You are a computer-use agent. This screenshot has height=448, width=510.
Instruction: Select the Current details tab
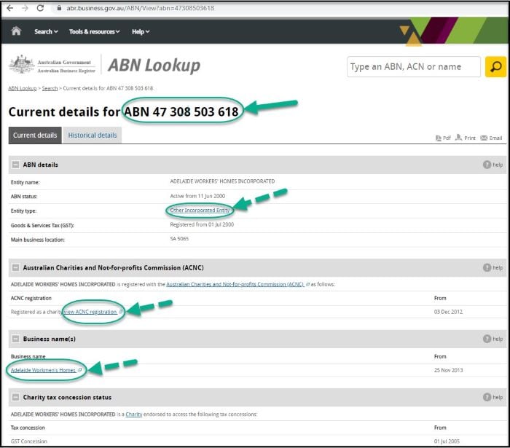click(x=35, y=135)
